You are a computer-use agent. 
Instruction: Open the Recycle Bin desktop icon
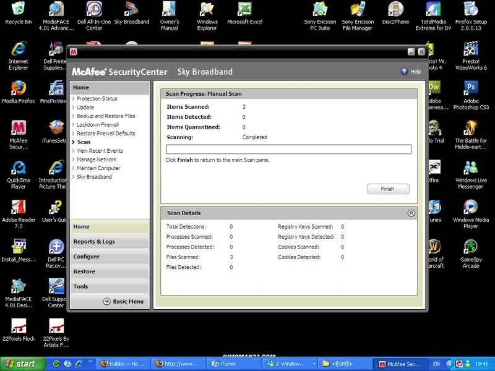18,10
